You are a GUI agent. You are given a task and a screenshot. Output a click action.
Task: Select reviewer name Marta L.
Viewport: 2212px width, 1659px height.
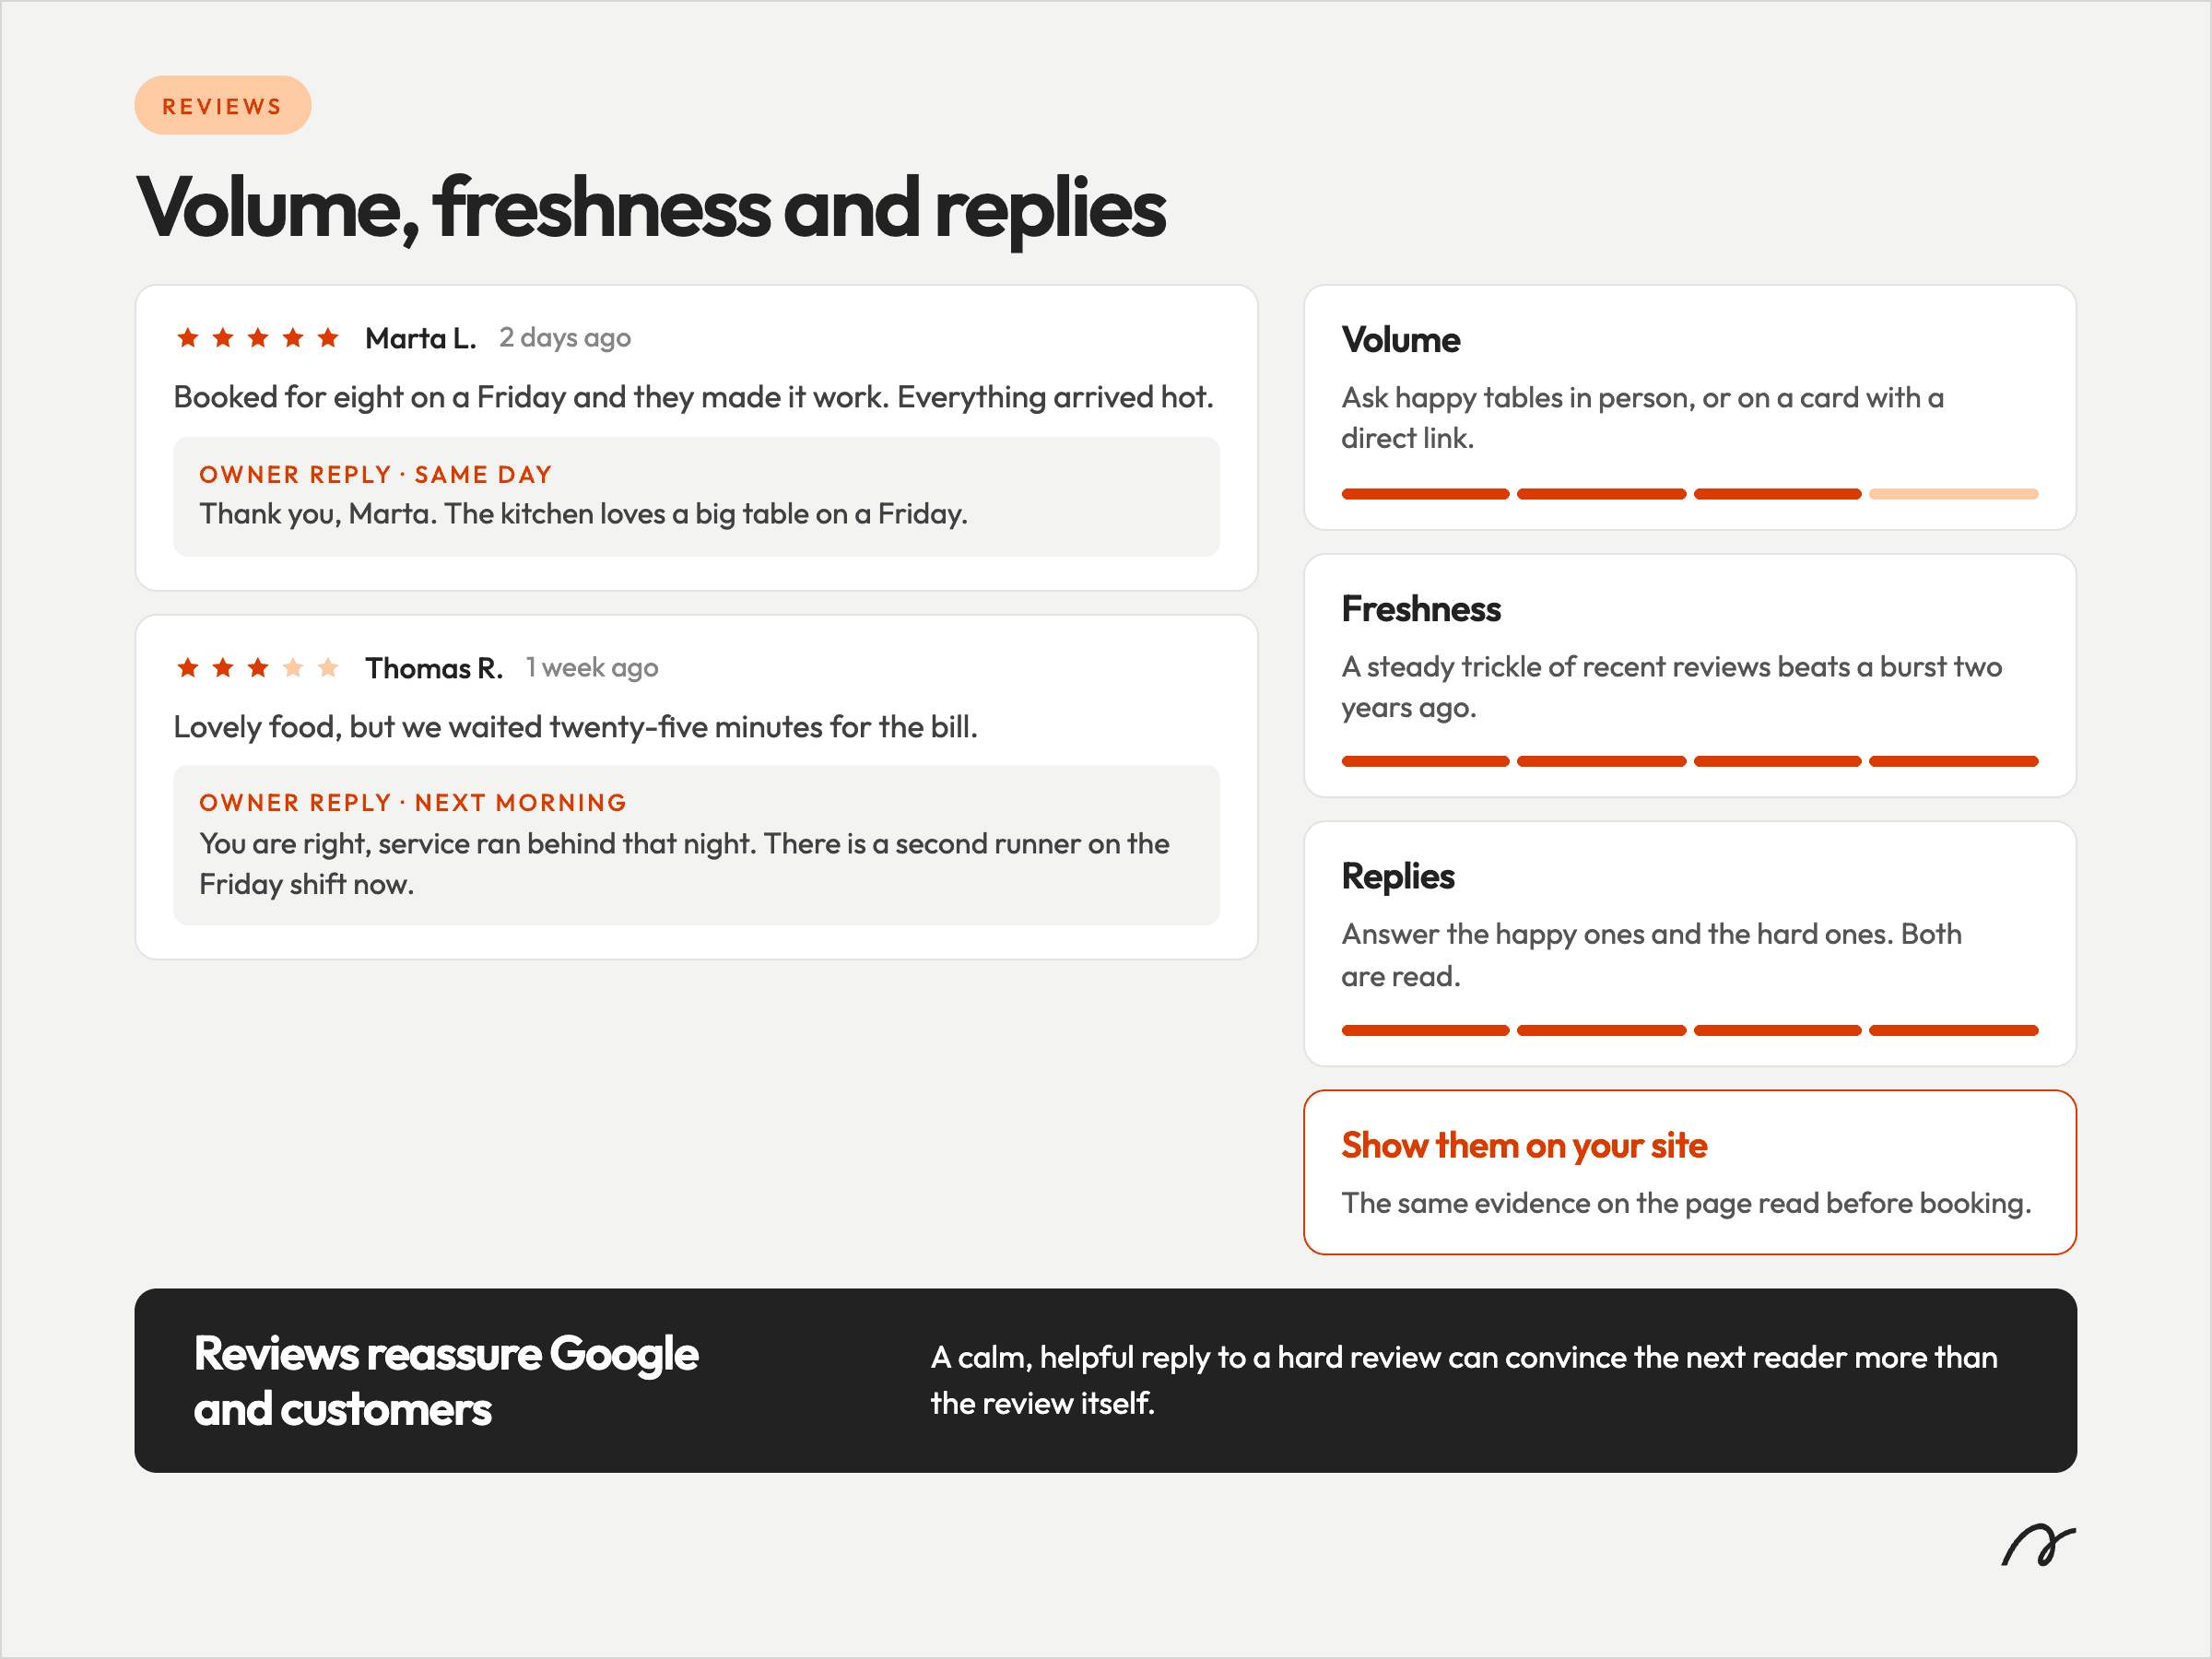[421, 338]
